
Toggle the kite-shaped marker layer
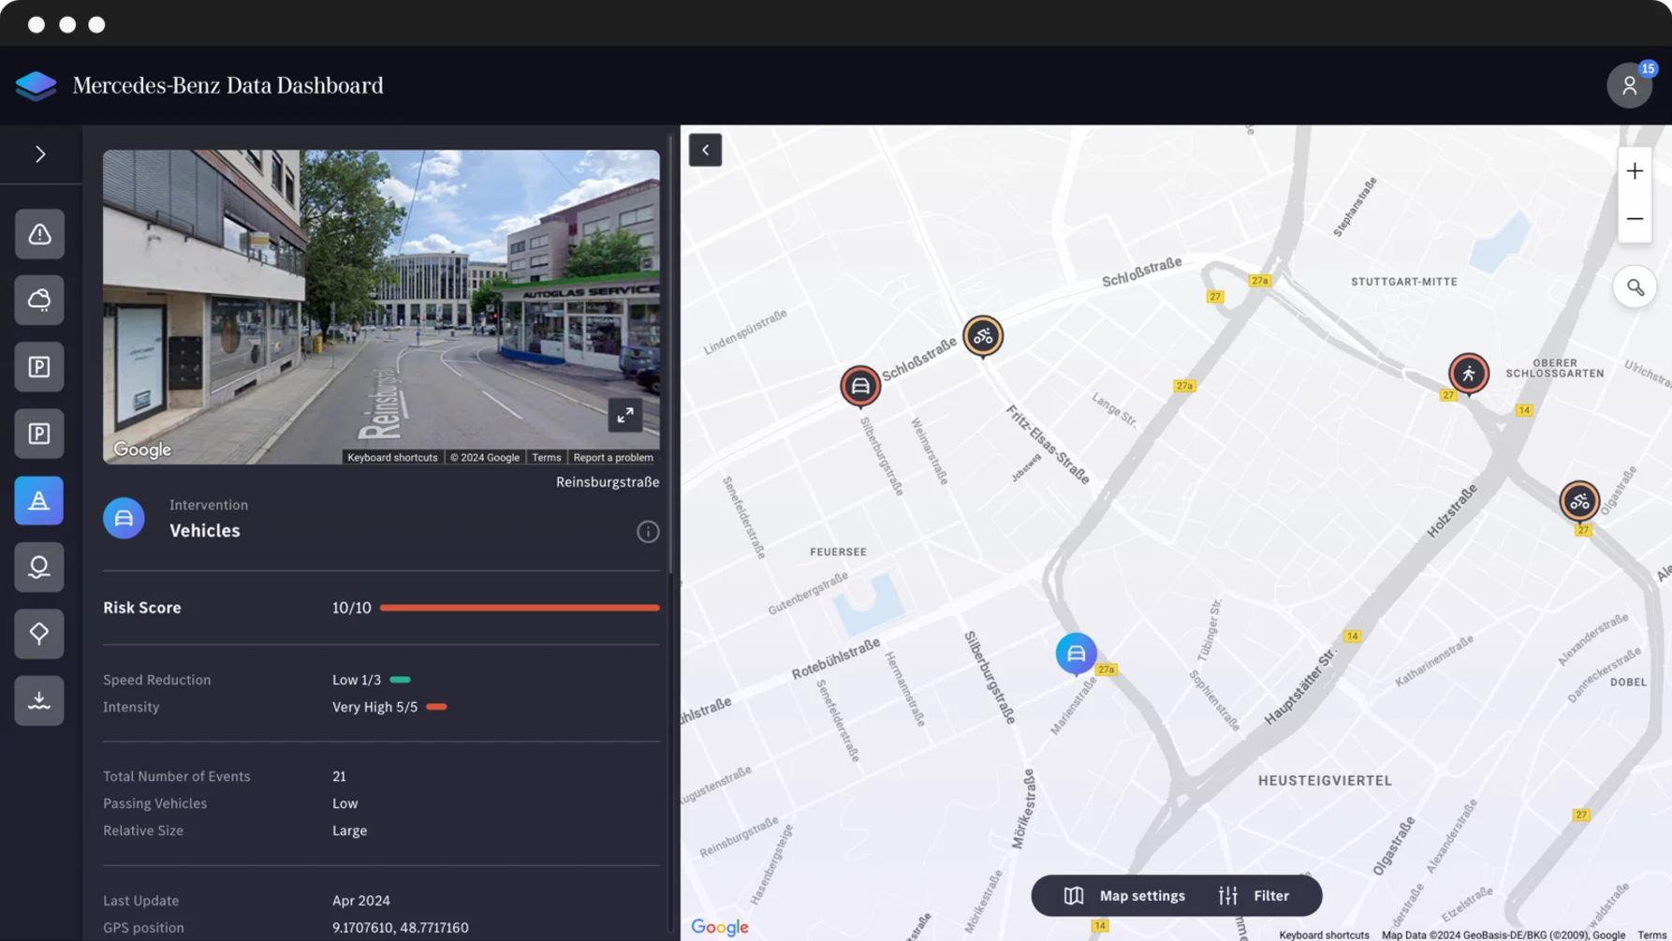pos(38,633)
